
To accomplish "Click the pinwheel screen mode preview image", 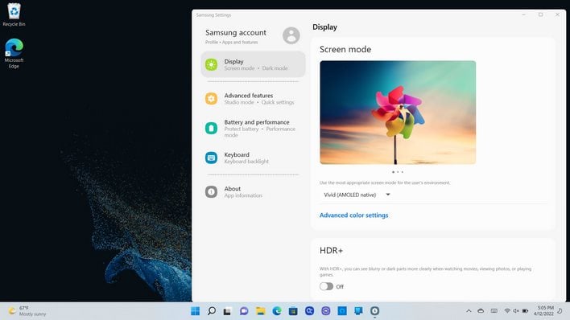I will pos(398,113).
